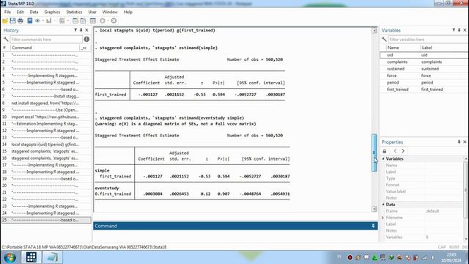The height and width of the screenshot is (264, 469).
Task: Close the History panel
Action: [x=86, y=30]
